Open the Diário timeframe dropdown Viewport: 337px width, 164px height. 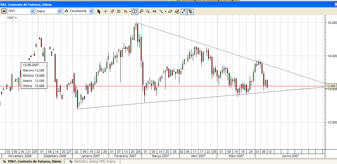[x=60, y=11]
